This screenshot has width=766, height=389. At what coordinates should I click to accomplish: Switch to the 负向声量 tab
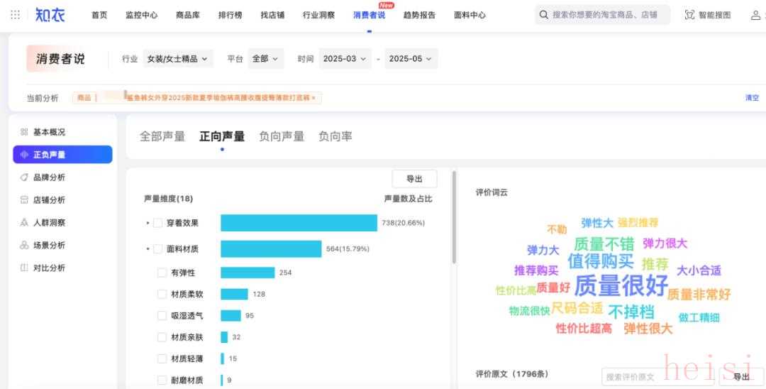pos(281,136)
